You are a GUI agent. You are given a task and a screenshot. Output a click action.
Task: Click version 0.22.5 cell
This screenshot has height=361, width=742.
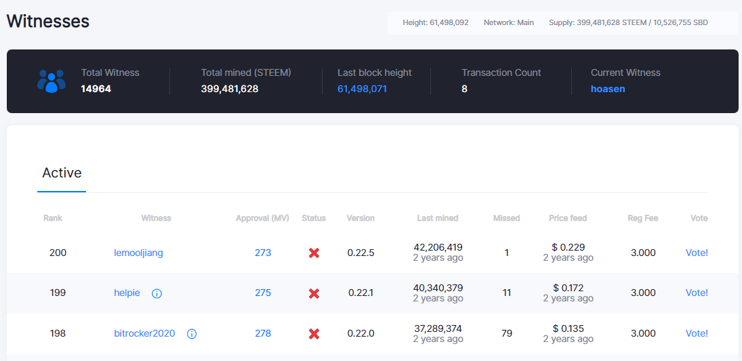360,253
